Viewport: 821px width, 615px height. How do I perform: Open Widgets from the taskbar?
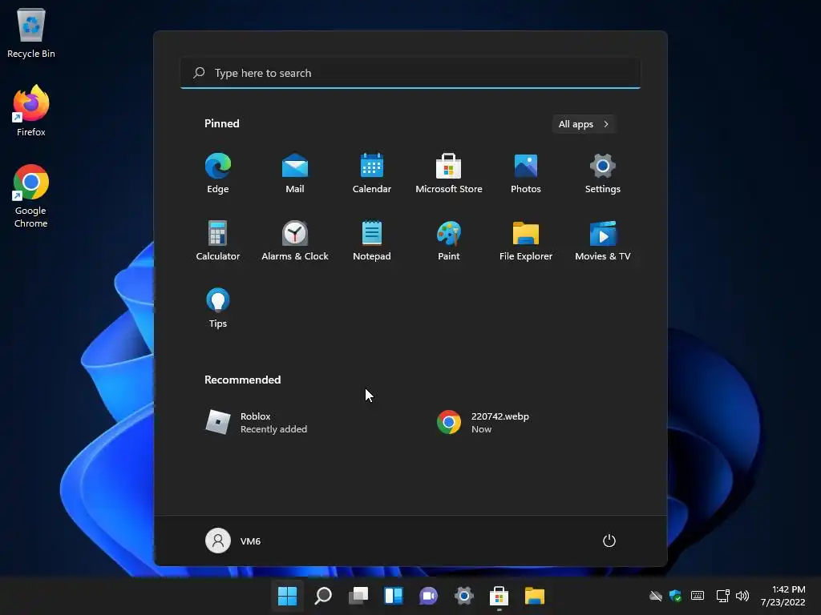click(393, 596)
